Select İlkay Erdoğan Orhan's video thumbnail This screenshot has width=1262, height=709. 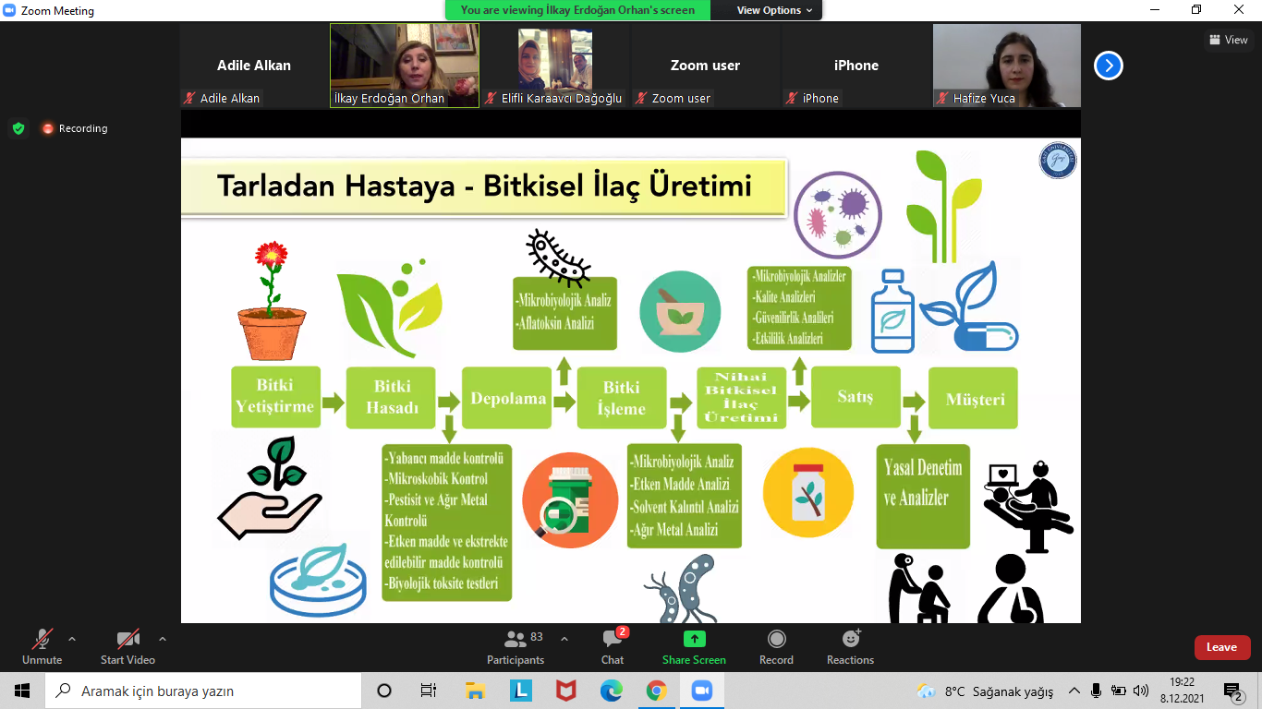(x=405, y=66)
